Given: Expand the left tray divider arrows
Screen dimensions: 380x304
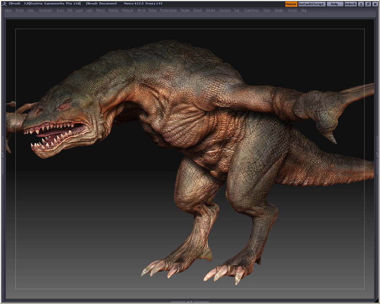Looking at the screenshot, I should pos(3,155).
